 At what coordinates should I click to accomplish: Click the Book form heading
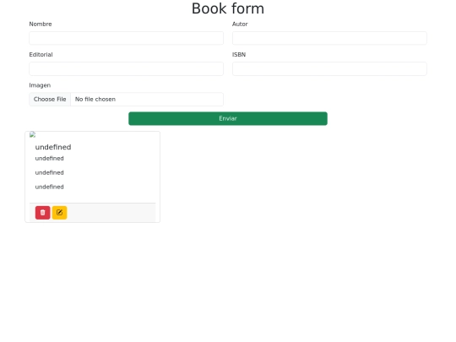pos(228,8)
